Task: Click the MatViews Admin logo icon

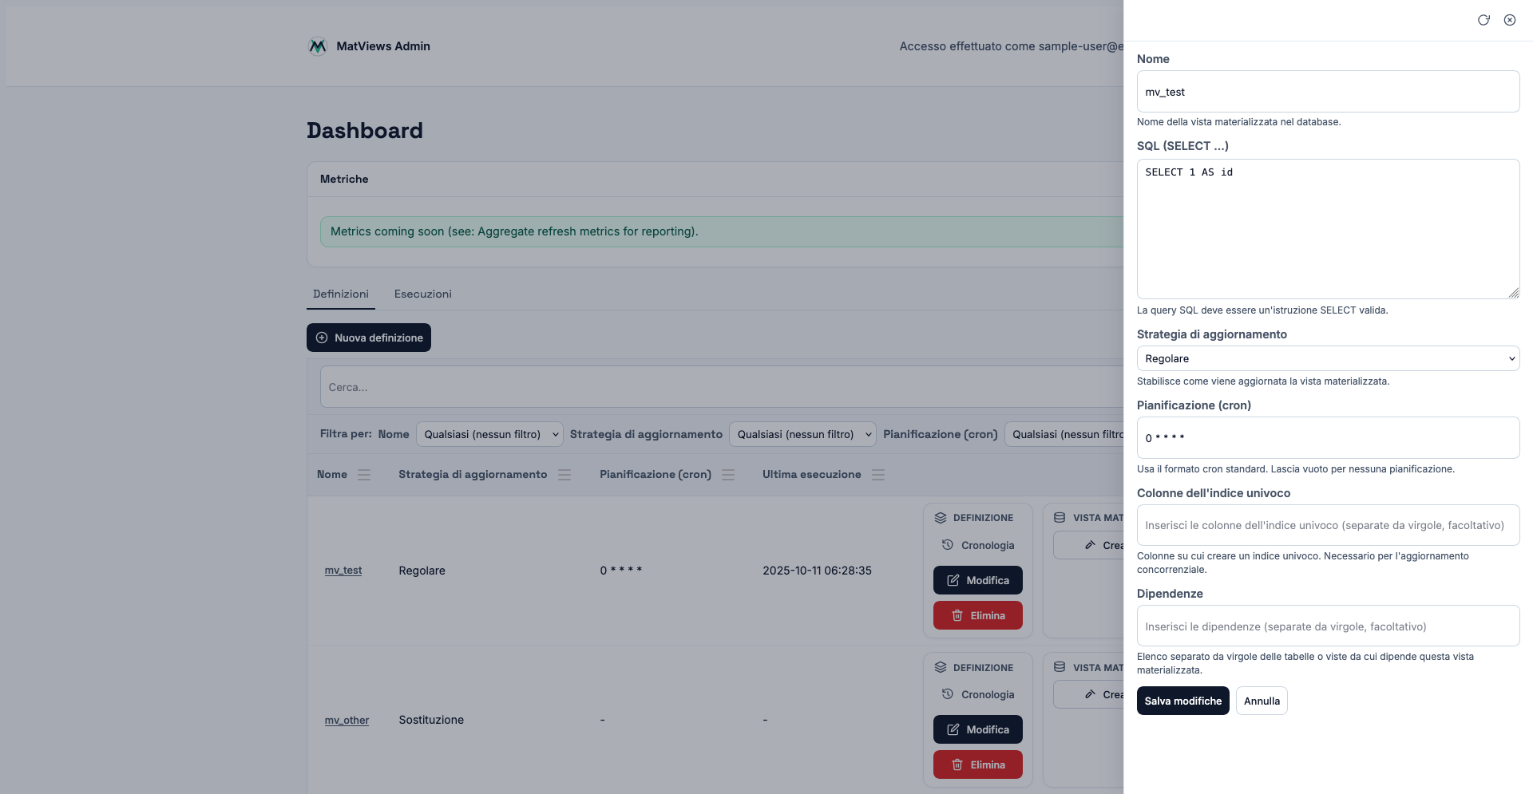Action: 318,46
